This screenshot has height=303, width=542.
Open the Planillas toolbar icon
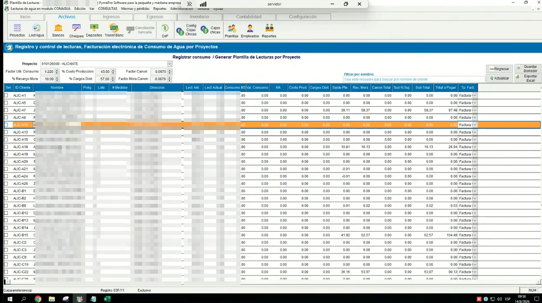click(x=232, y=31)
